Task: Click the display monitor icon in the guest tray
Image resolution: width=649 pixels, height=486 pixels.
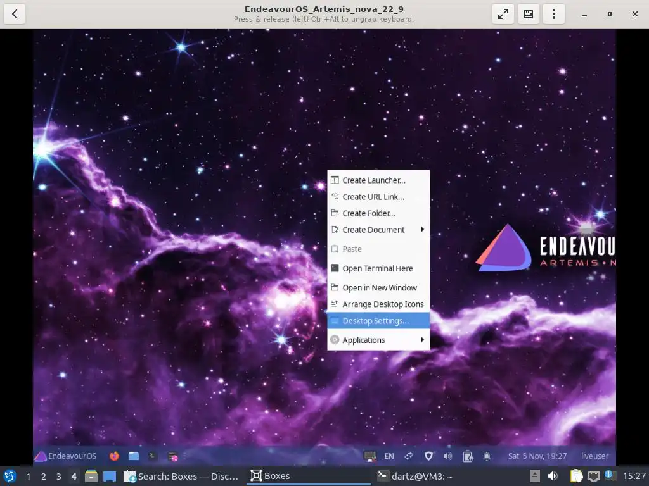Action: (x=369, y=456)
